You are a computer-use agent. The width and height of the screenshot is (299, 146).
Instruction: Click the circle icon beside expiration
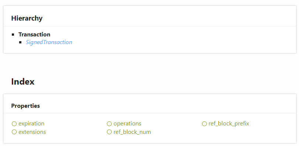pos(14,124)
